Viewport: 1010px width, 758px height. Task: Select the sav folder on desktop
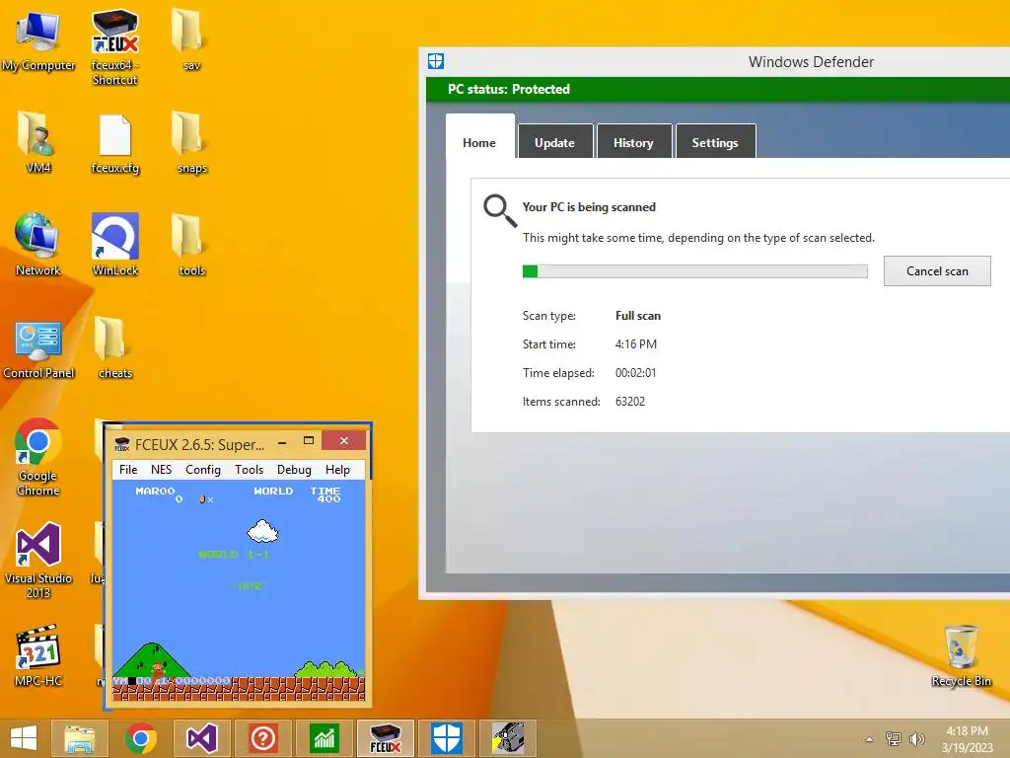pos(191,39)
